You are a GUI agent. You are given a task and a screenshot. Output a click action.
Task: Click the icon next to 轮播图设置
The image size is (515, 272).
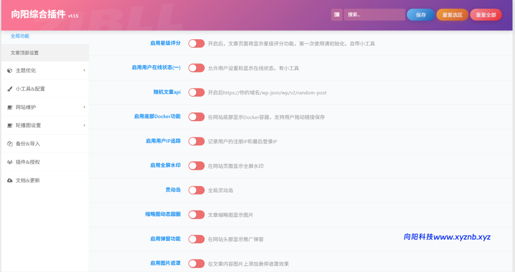(10, 126)
